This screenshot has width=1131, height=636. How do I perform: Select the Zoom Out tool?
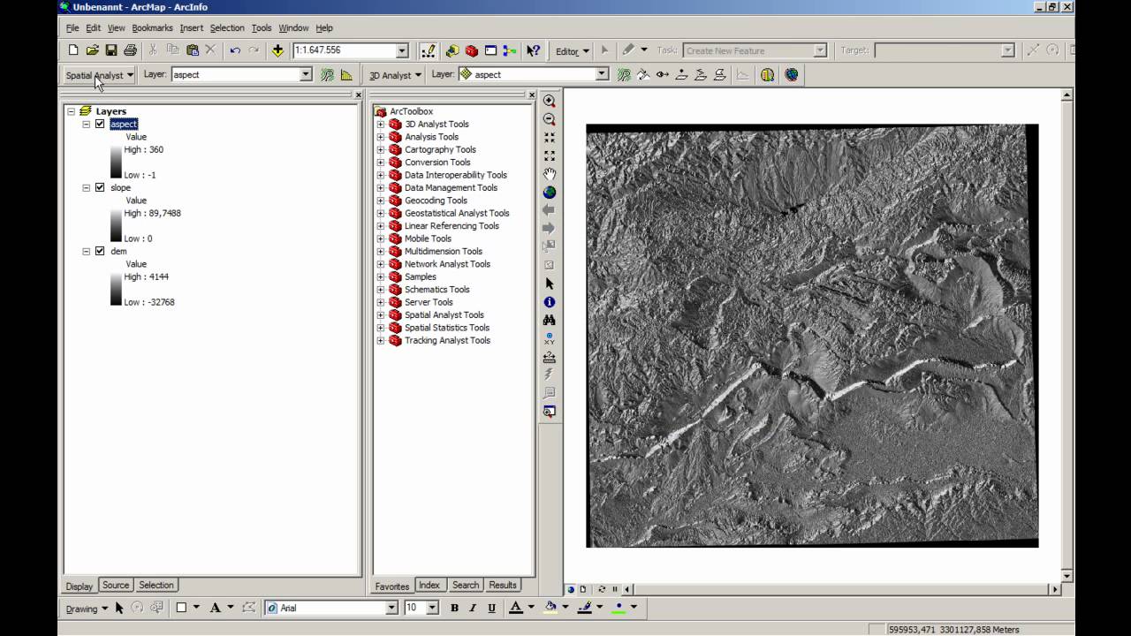click(550, 119)
